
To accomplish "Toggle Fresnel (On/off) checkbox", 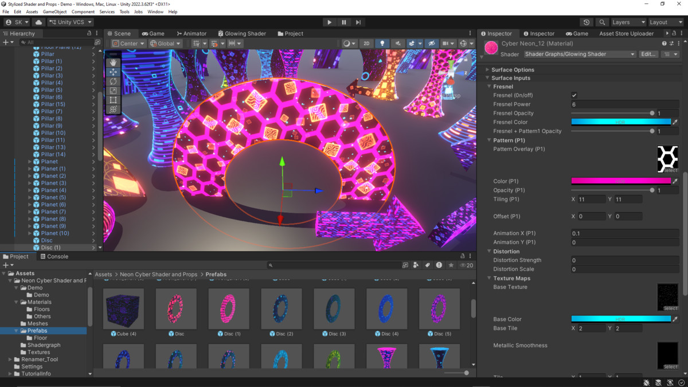I will (x=574, y=95).
